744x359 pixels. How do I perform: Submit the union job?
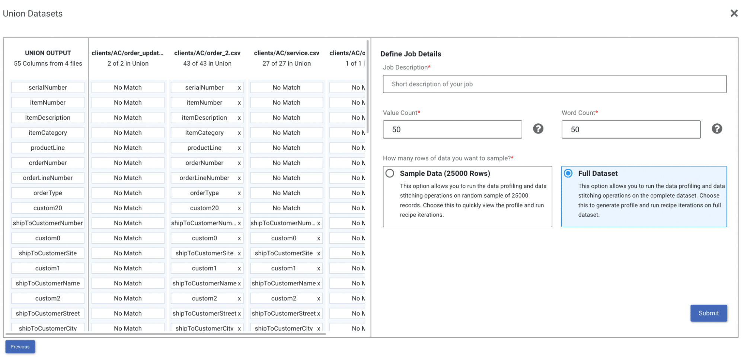[708, 313]
